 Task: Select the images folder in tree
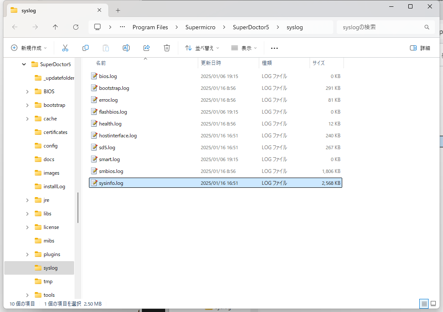[47, 173]
